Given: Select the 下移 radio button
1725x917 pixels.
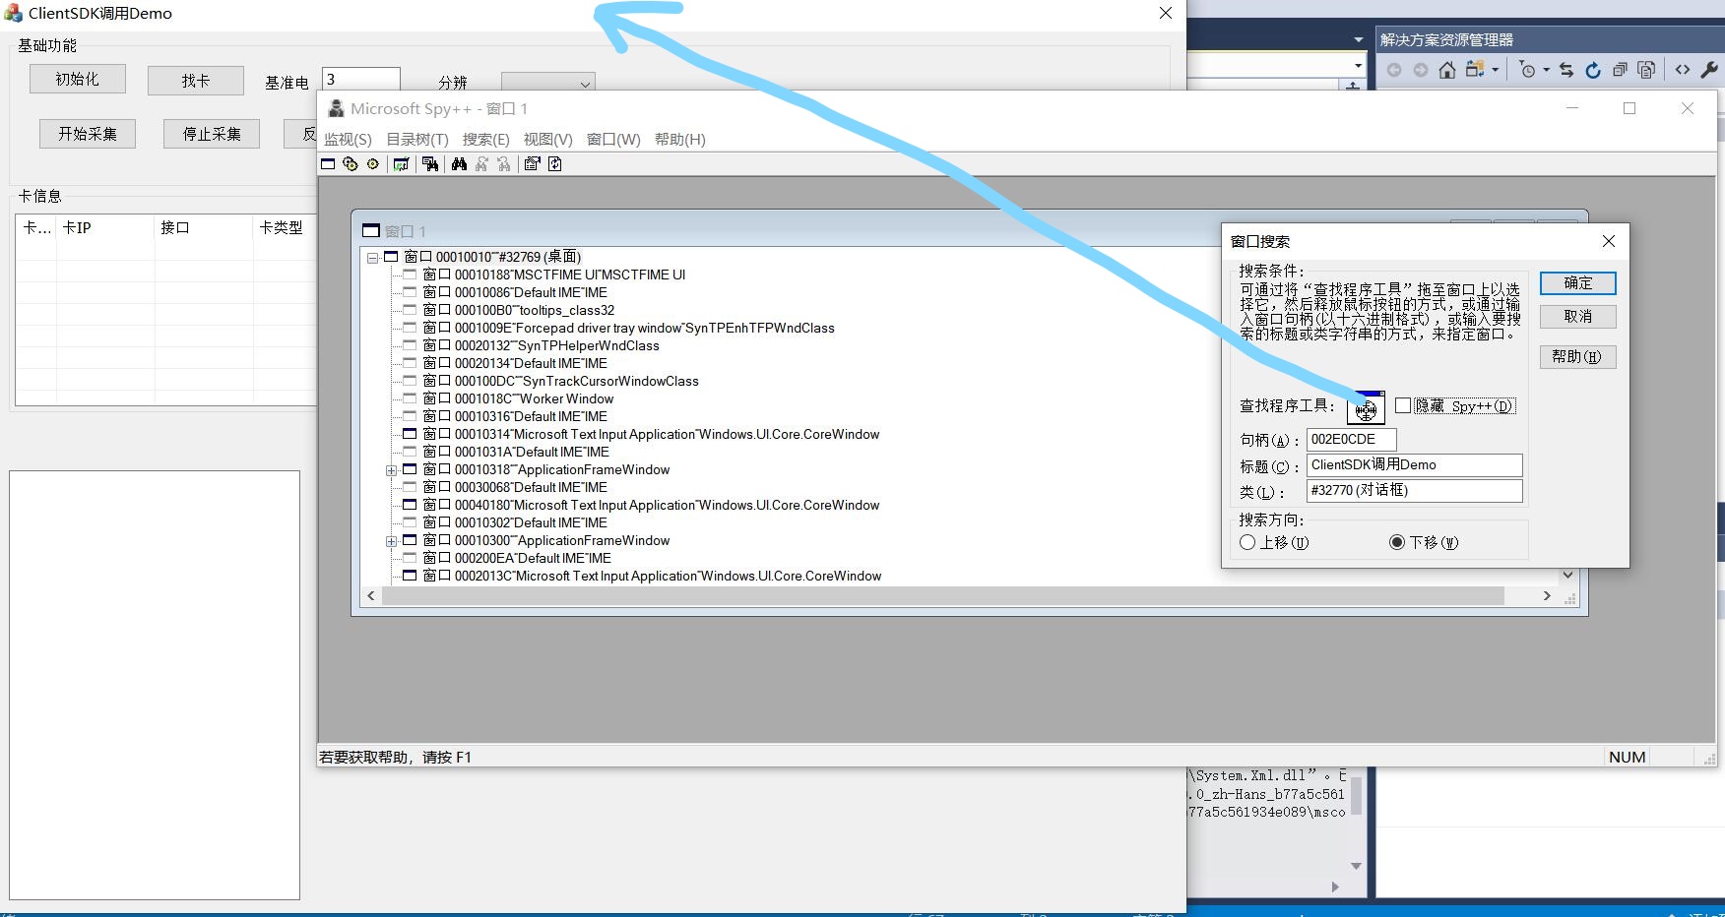Looking at the screenshot, I should pyautogui.click(x=1397, y=542).
